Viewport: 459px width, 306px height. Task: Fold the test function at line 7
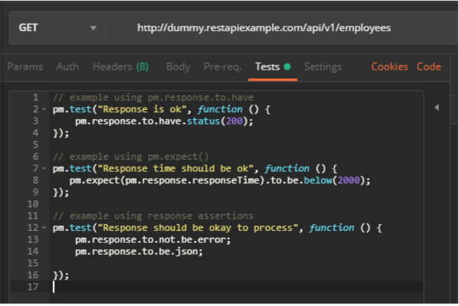point(44,169)
